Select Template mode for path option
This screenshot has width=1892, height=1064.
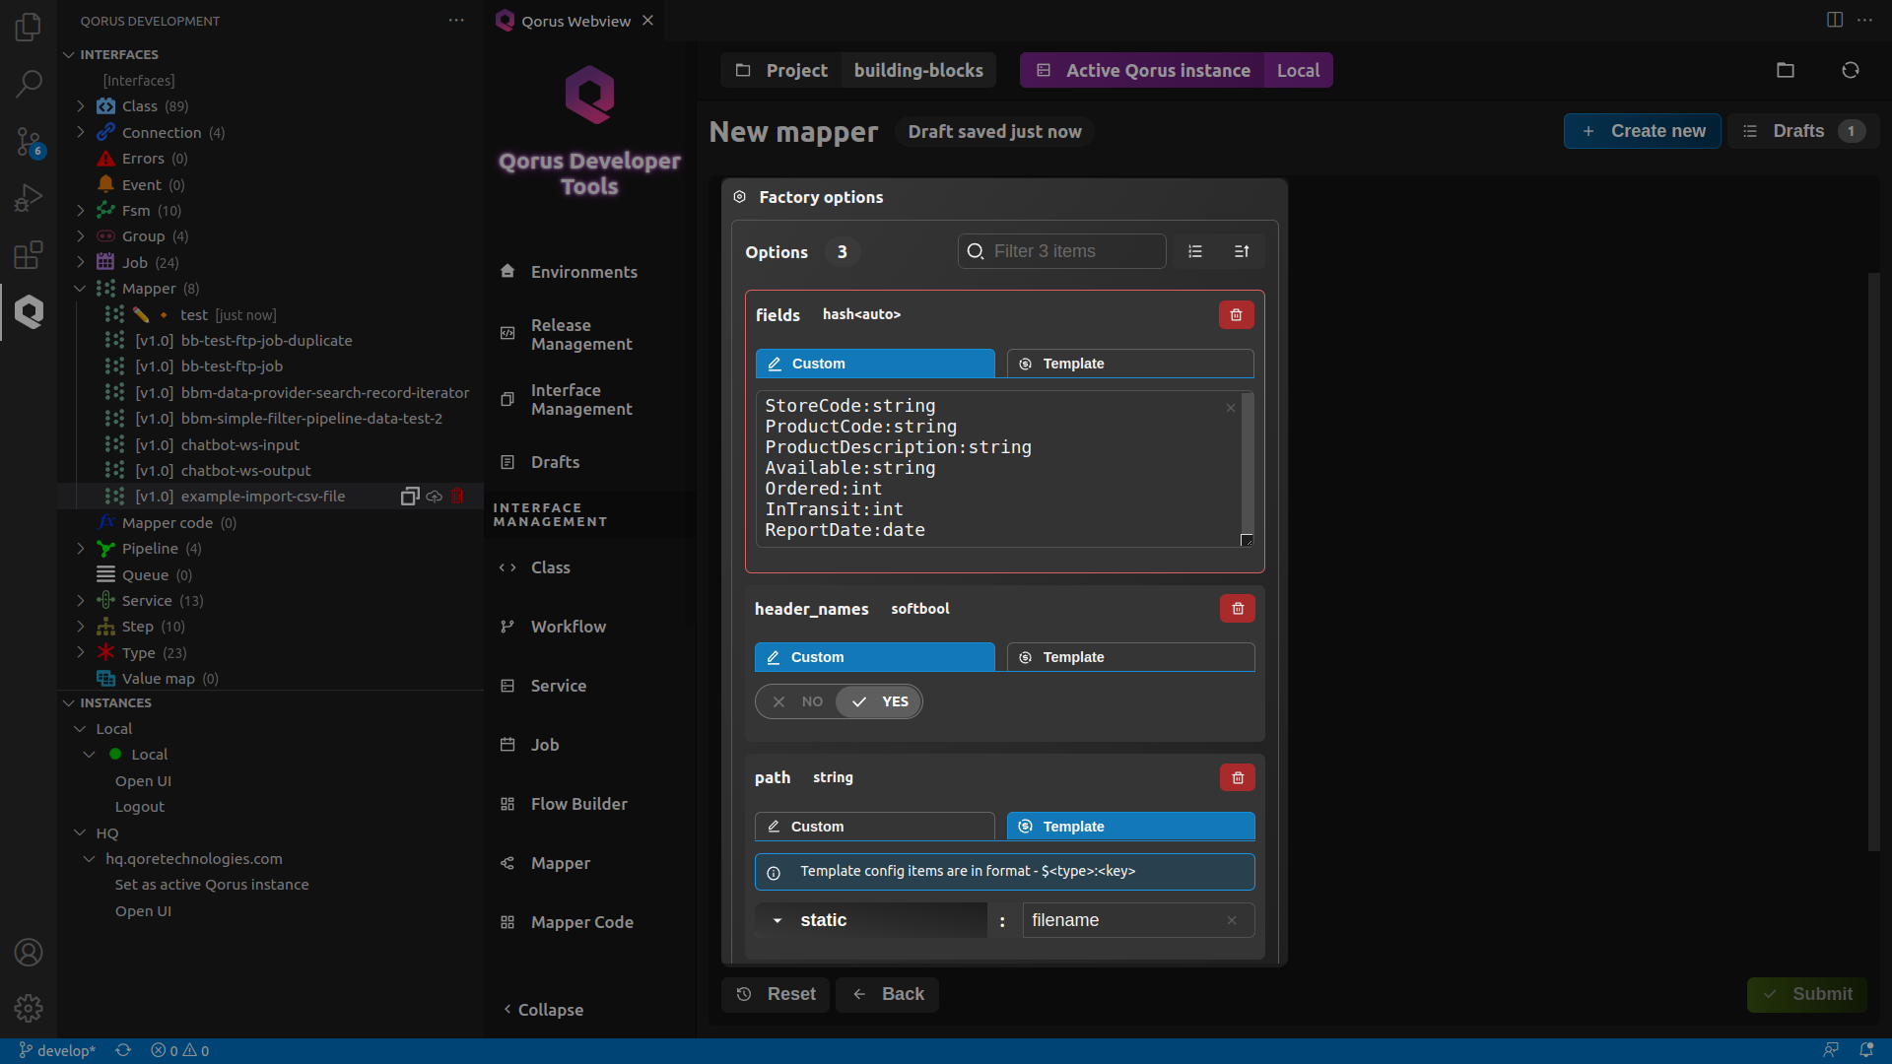(x=1130, y=827)
